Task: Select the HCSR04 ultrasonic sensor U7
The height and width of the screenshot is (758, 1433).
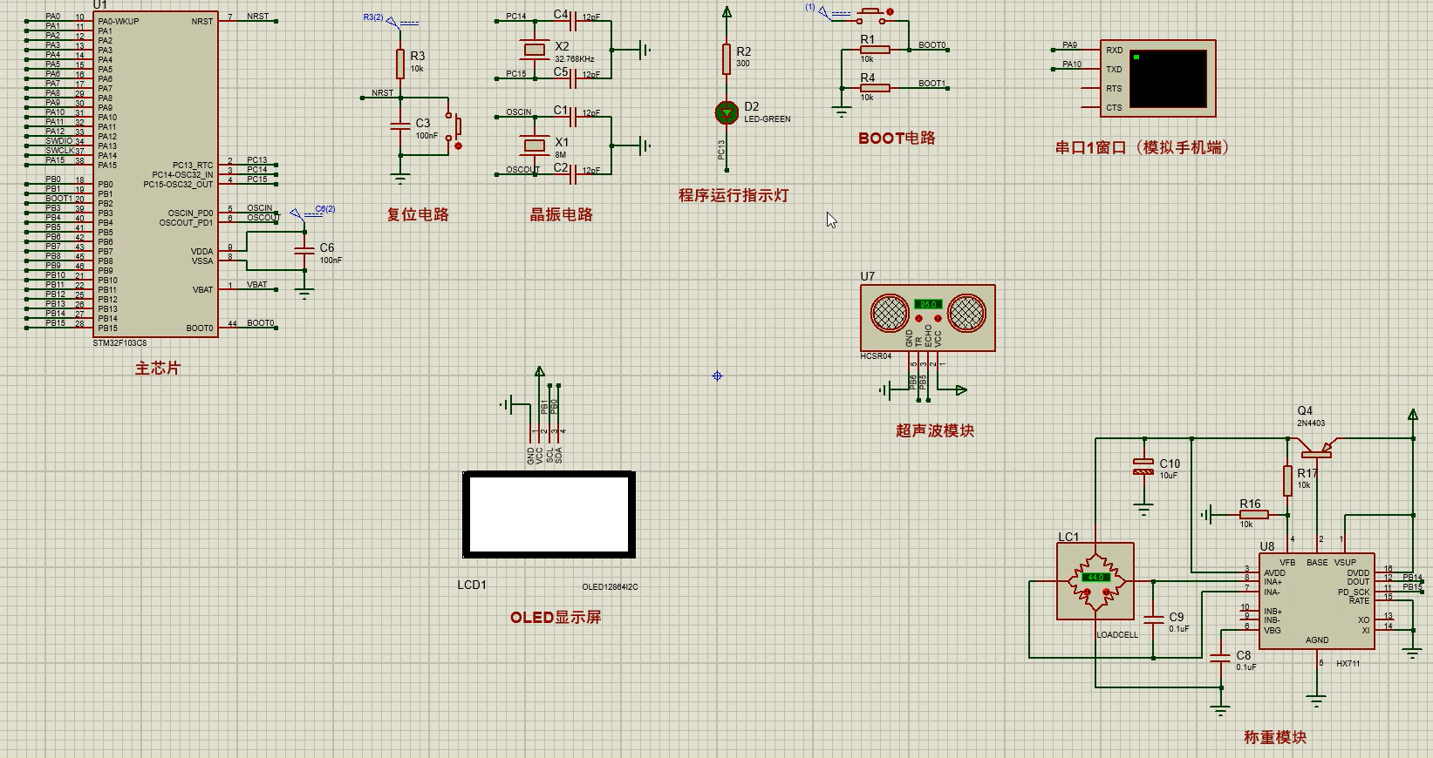Action: coord(928,318)
